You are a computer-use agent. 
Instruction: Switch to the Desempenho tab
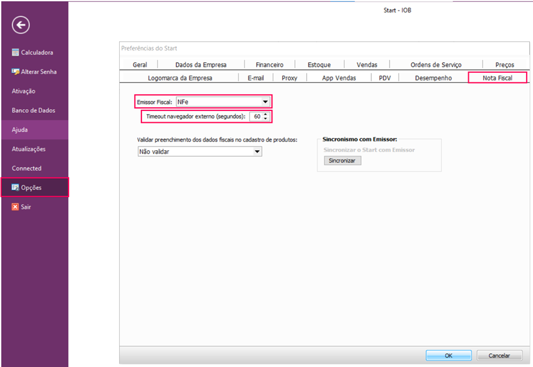pyautogui.click(x=433, y=78)
